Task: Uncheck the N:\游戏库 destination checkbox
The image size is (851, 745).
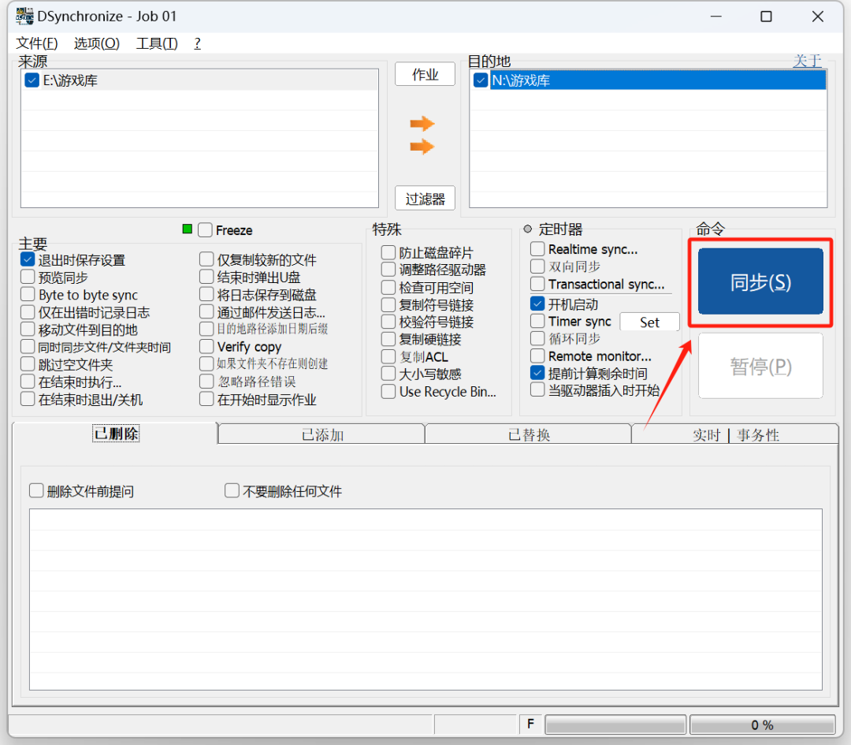Action: coord(481,80)
